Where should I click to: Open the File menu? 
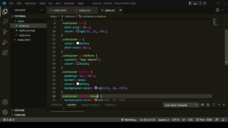pos(11,3)
